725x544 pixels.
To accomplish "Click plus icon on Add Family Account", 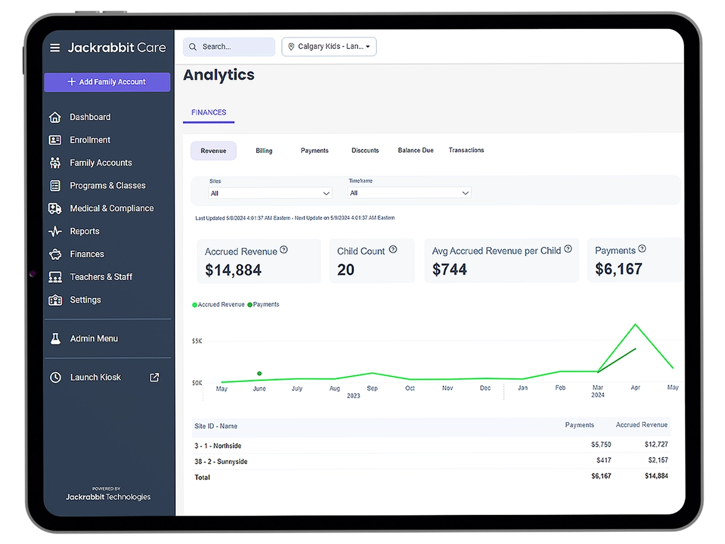I will (71, 82).
